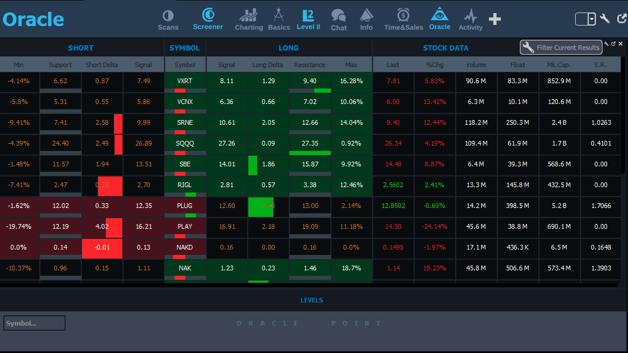Screen dimensions: 628x353
Task: Open the Activity monitor
Action: tap(471, 19)
